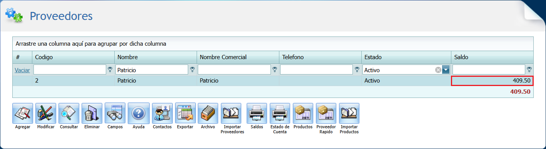This screenshot has height=149, width=546.
Task: Click the Telefono filter funnel icon
Action: tap(357, 70)
